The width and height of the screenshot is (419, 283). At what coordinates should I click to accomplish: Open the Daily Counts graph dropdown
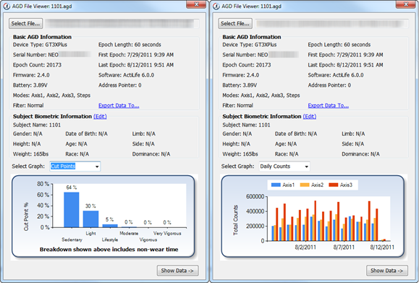point(284,166)
